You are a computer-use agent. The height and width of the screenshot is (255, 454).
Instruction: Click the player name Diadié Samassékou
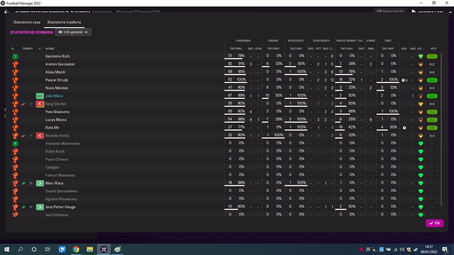coord(61,191)
